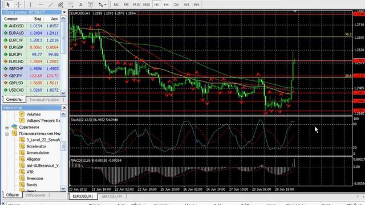Select the Alligator custom indicator
Viewport: 365px width, 205px height.
click(33, 159)
